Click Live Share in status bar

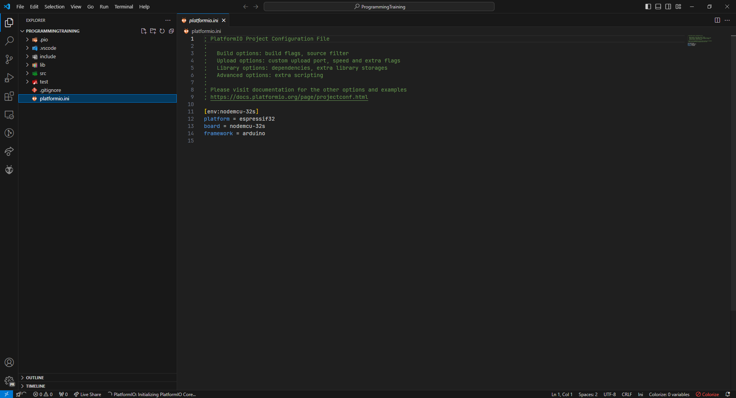point(87,394)
